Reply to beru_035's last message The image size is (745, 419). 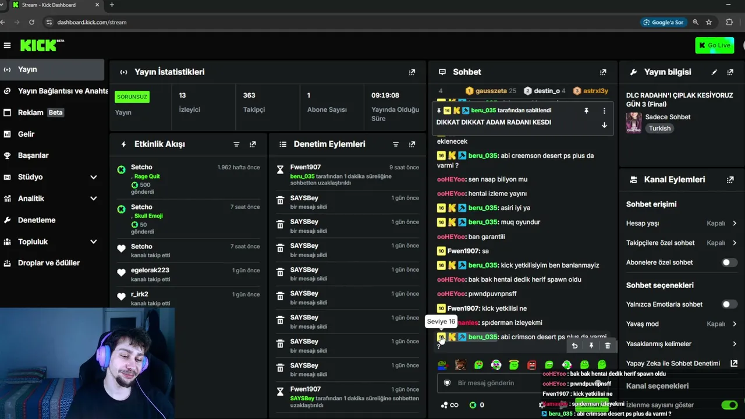(x=574, y=346)
